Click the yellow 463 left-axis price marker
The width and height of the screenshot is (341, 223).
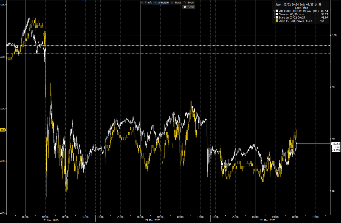3,130
